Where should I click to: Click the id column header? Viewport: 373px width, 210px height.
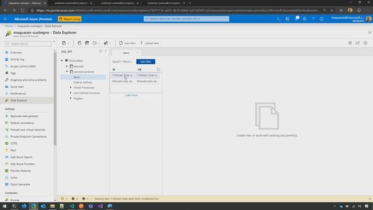[x=114, y=69]
